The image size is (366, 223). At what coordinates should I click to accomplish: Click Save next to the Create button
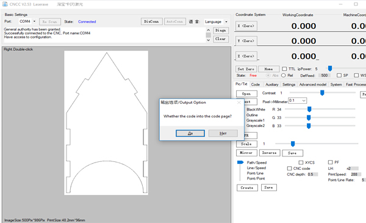[x=269, y=188]
